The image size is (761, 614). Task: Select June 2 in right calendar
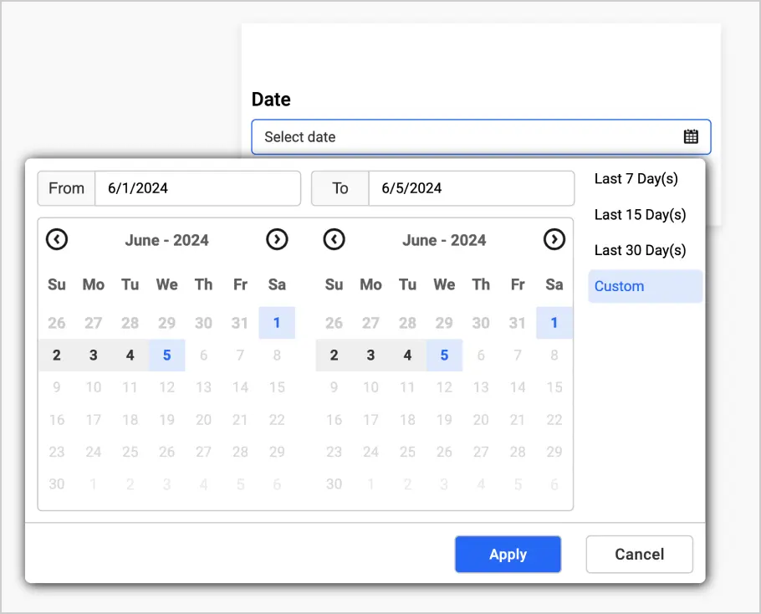click(334, 356)
